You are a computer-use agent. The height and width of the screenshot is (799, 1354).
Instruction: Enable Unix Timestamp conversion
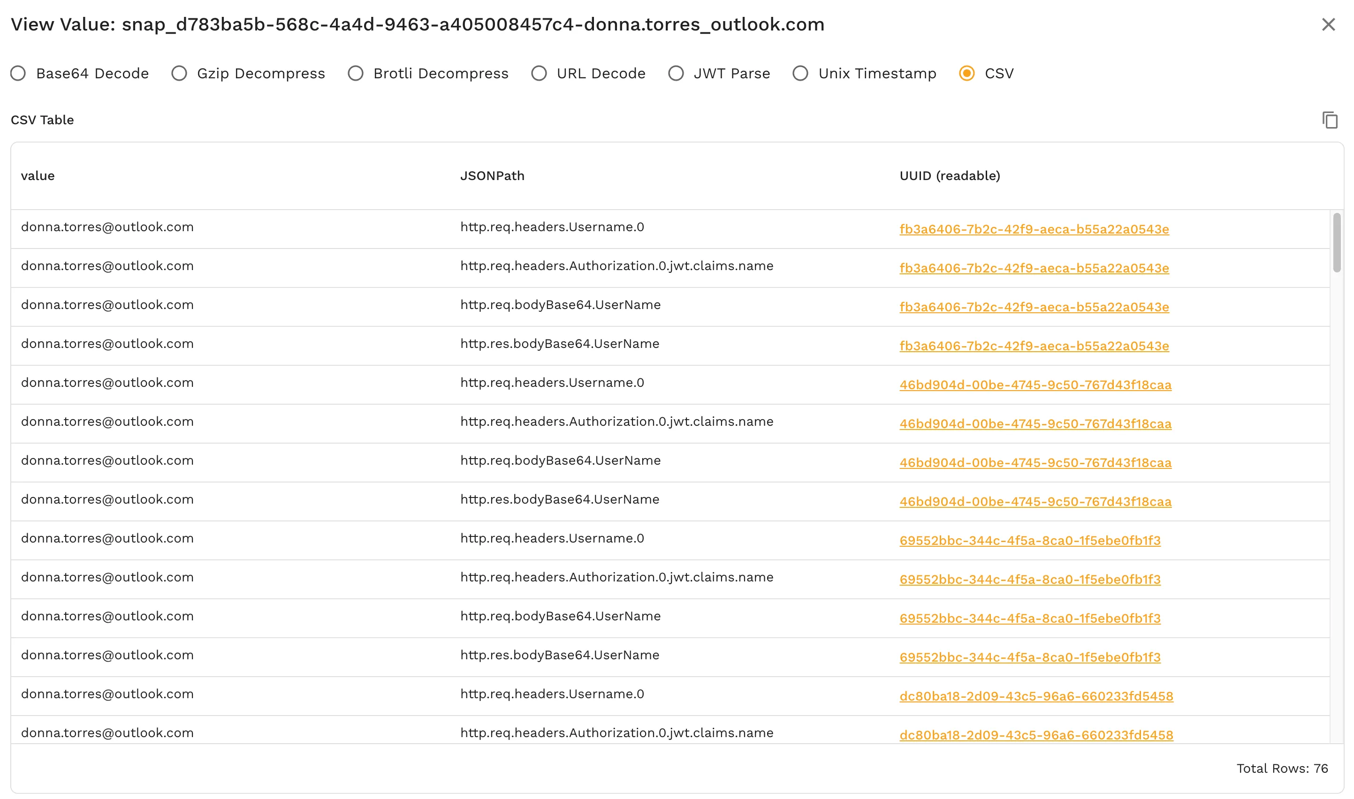pyautogui.click(x=800, y=73)
